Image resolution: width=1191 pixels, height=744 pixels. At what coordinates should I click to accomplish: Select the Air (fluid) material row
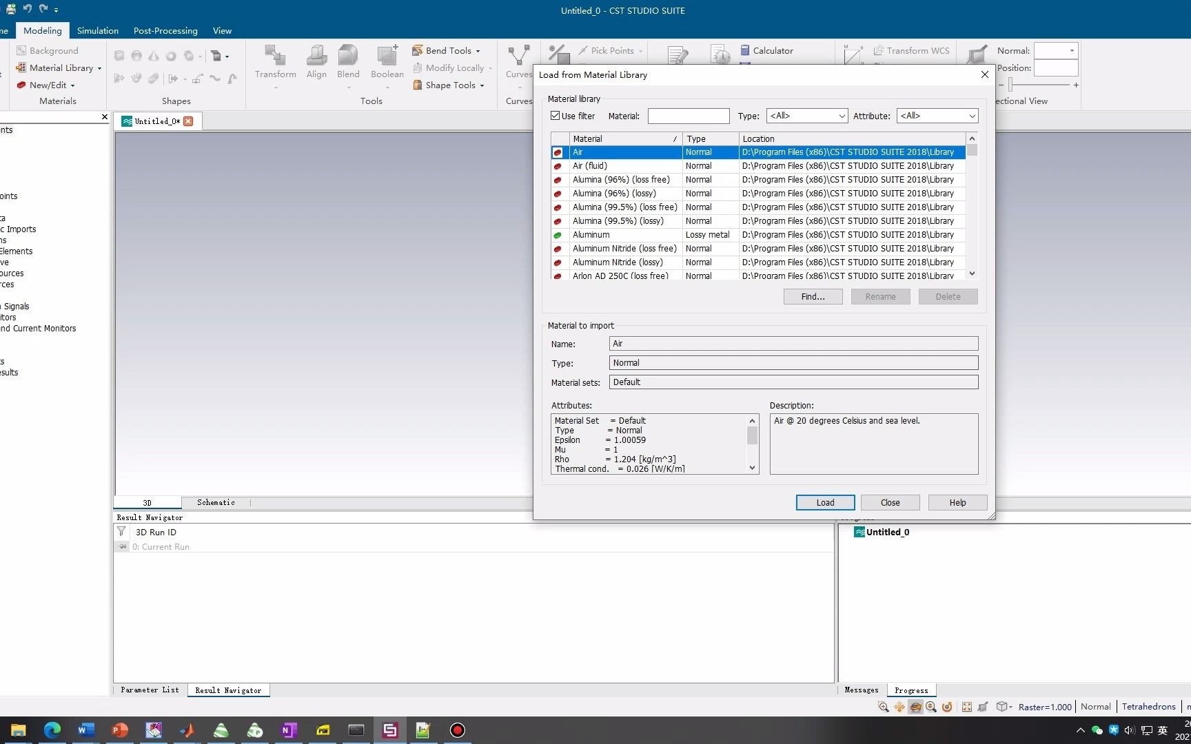(758, 165)
